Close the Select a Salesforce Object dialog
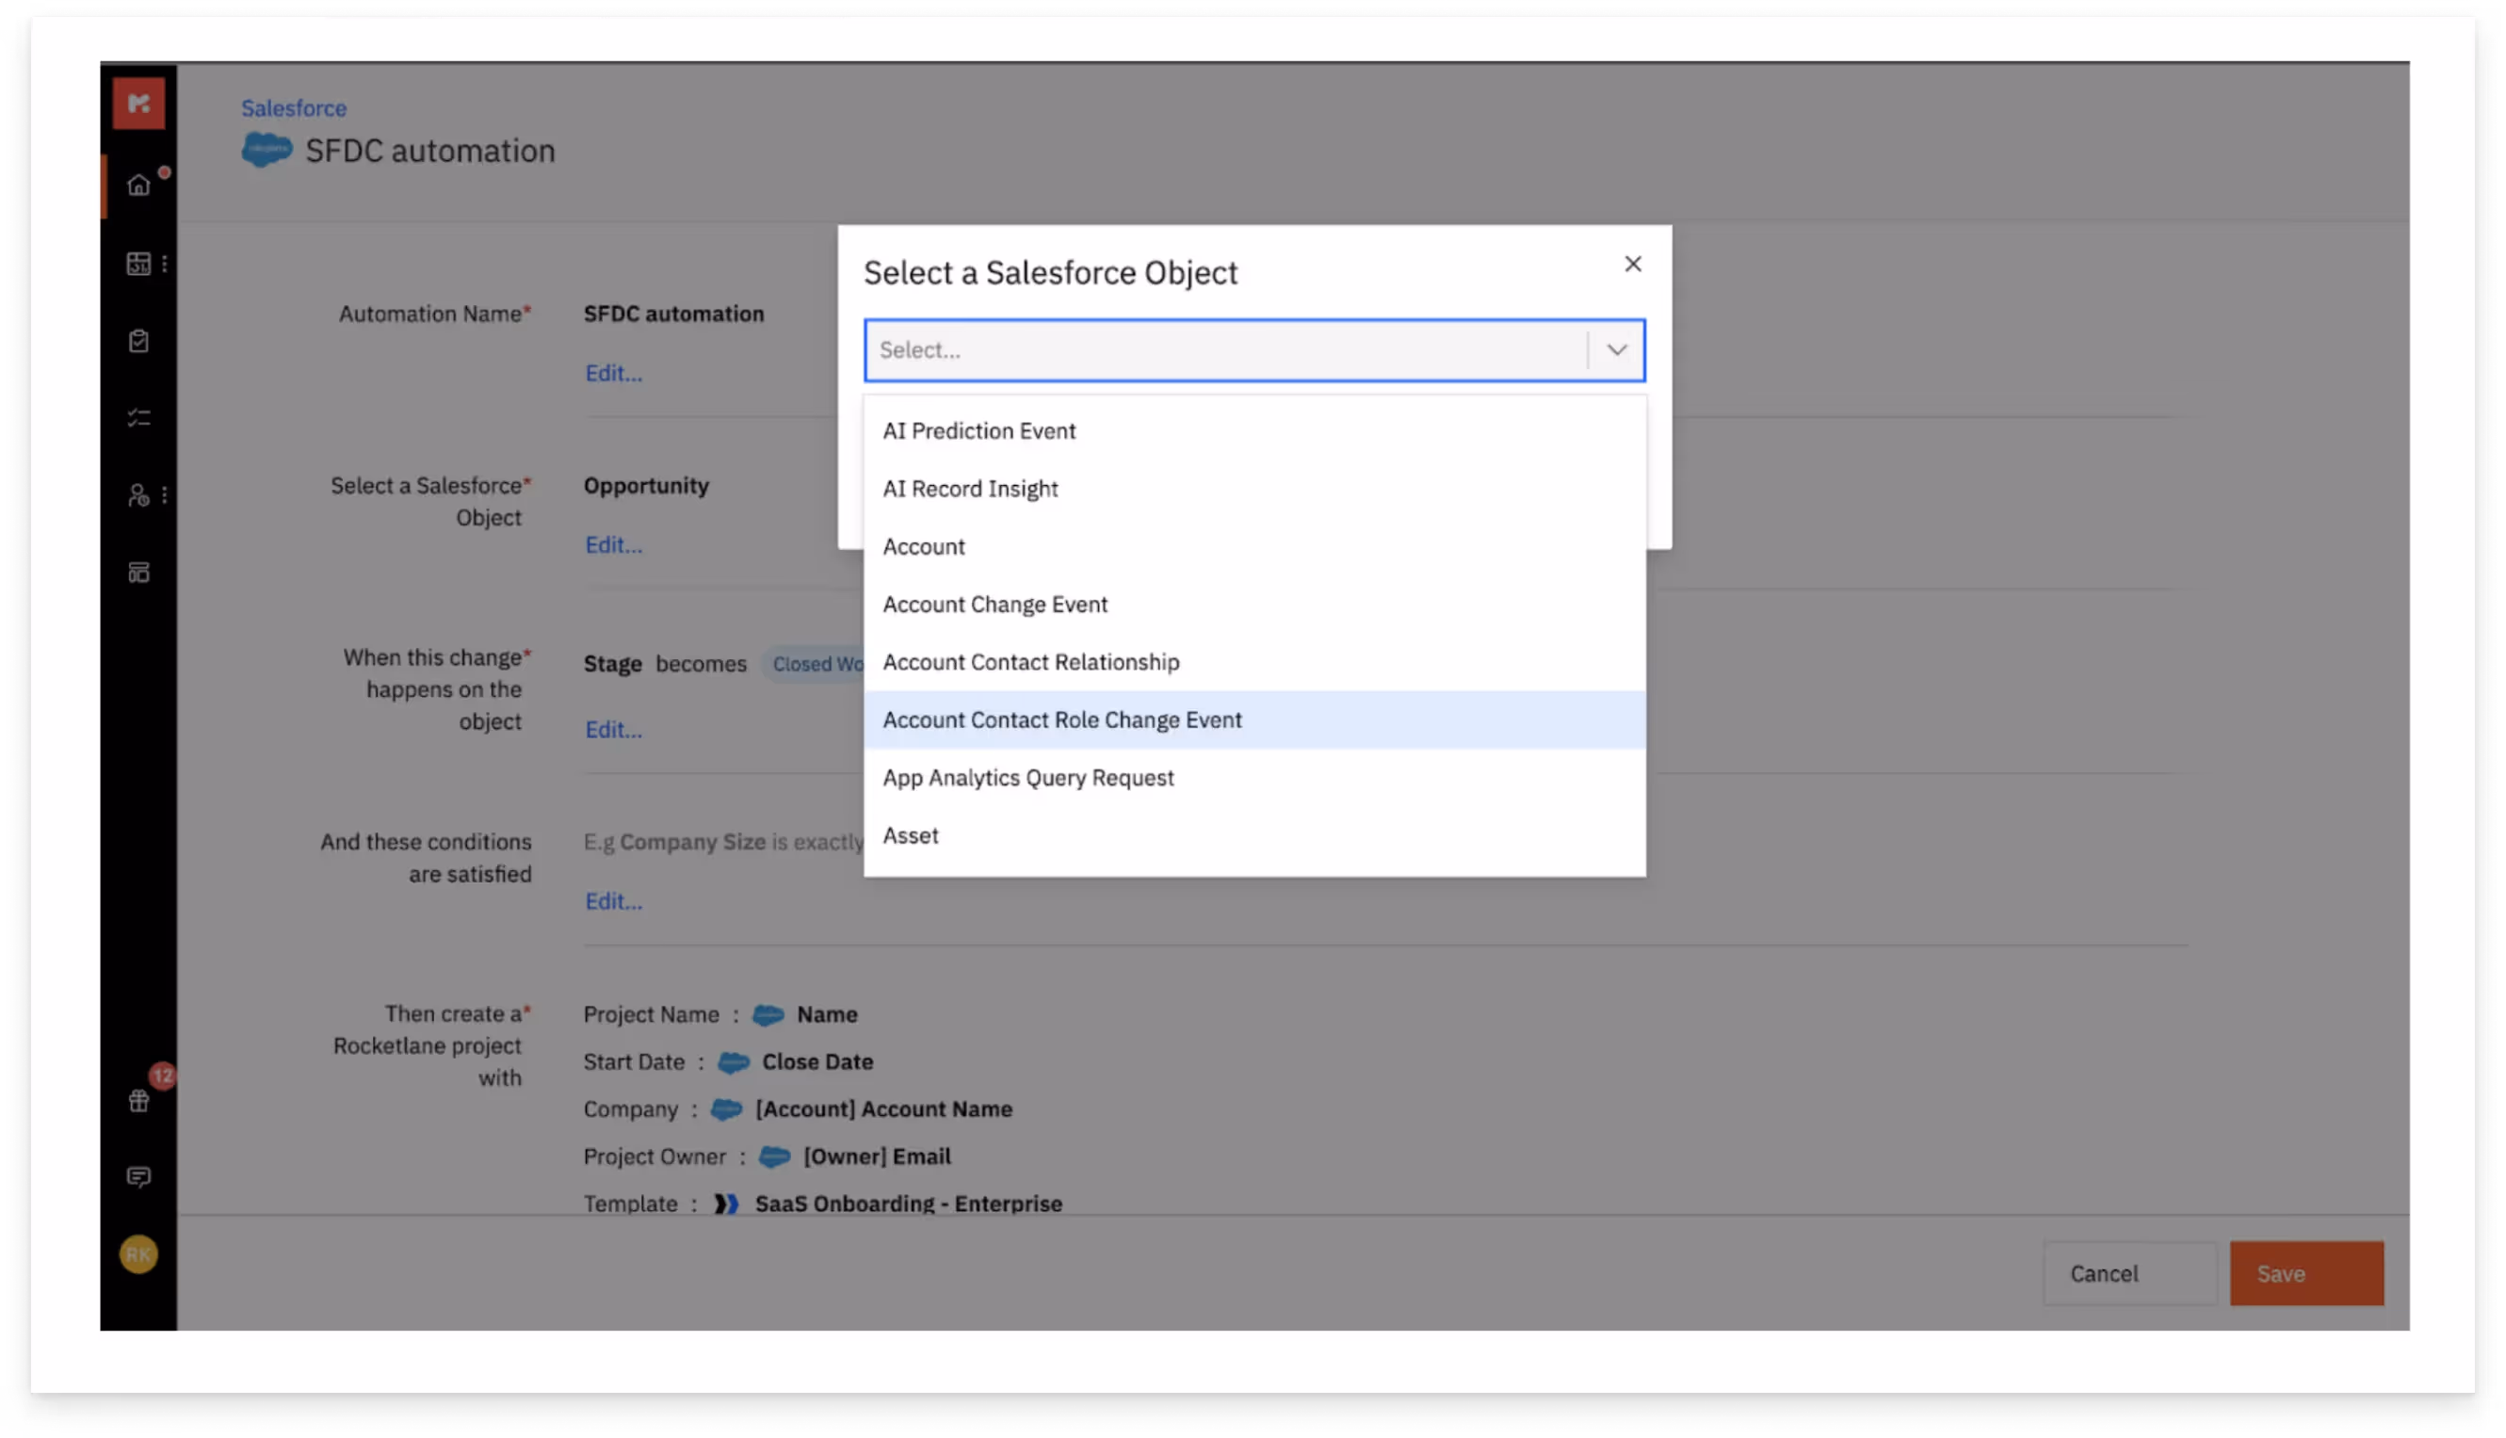Image resolution: width=2506 pixels, height=1438 pixels. 1632,264
